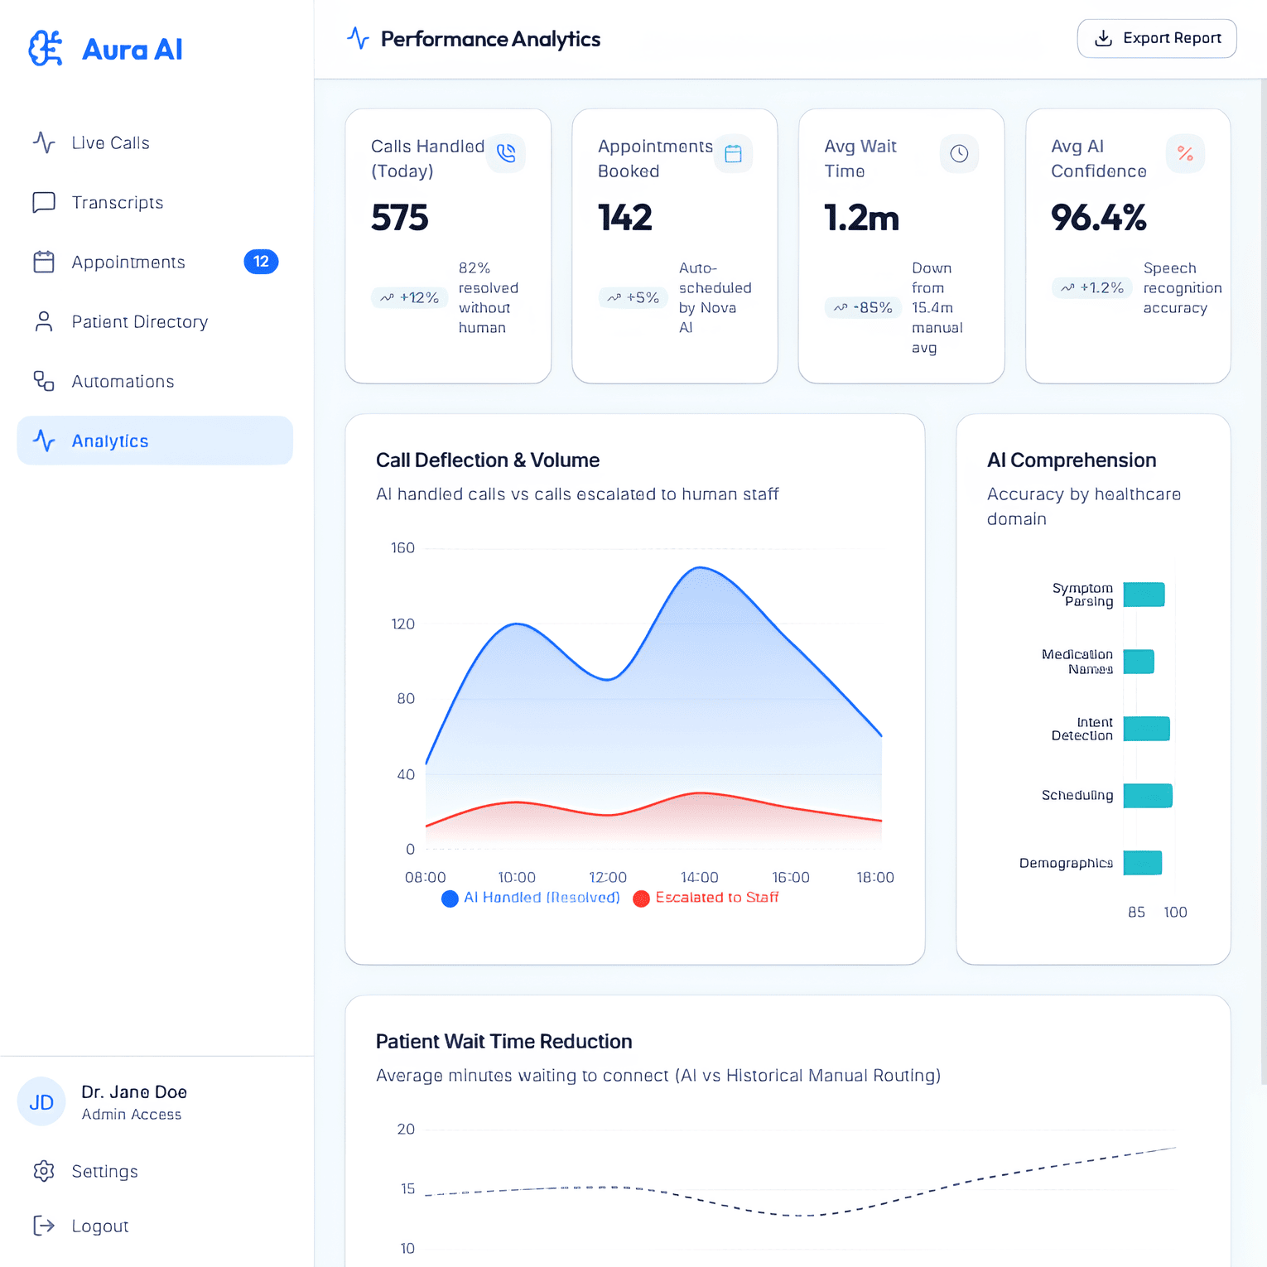Screen dimensions: 1267x1267
Task: Click the +12% trend badge on Calls Handled
Action: click(409, 297)
